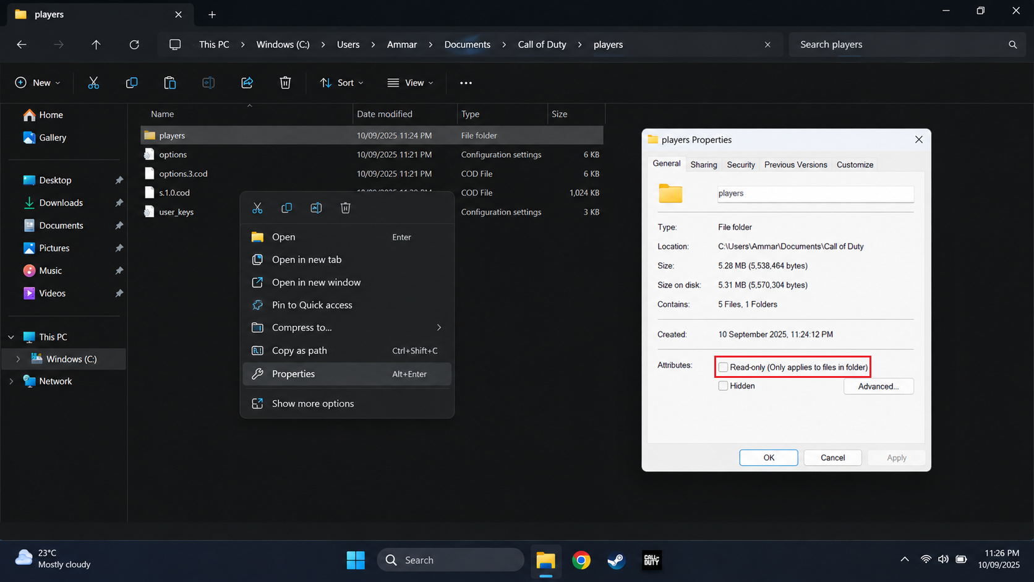The image size is (1034, 582).
Task: Open the View dropdown
Action: (x=410, y=83)
